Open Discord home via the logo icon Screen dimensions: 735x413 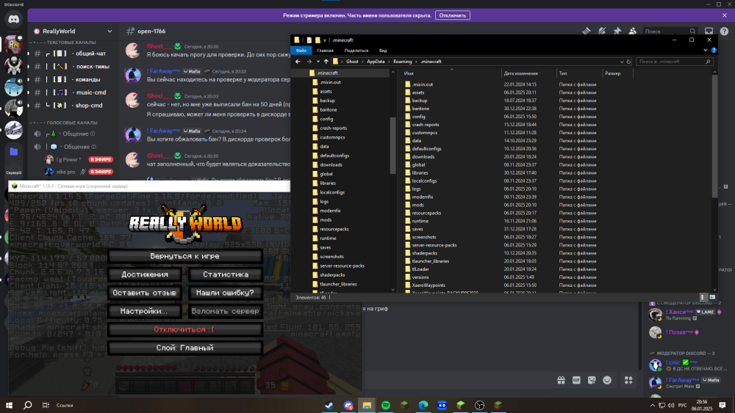(x=13, y=19)
